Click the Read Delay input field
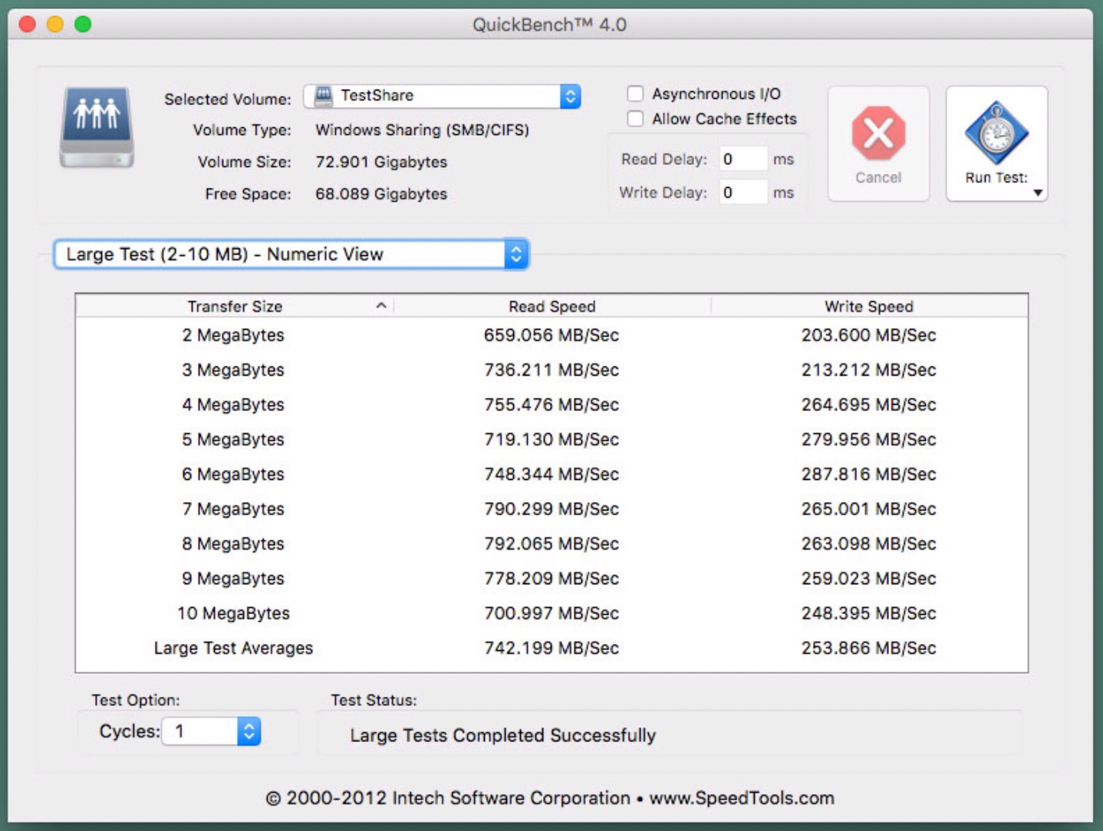 [x=742, y=159]
